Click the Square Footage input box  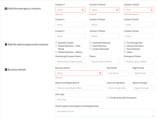(143, 88)
